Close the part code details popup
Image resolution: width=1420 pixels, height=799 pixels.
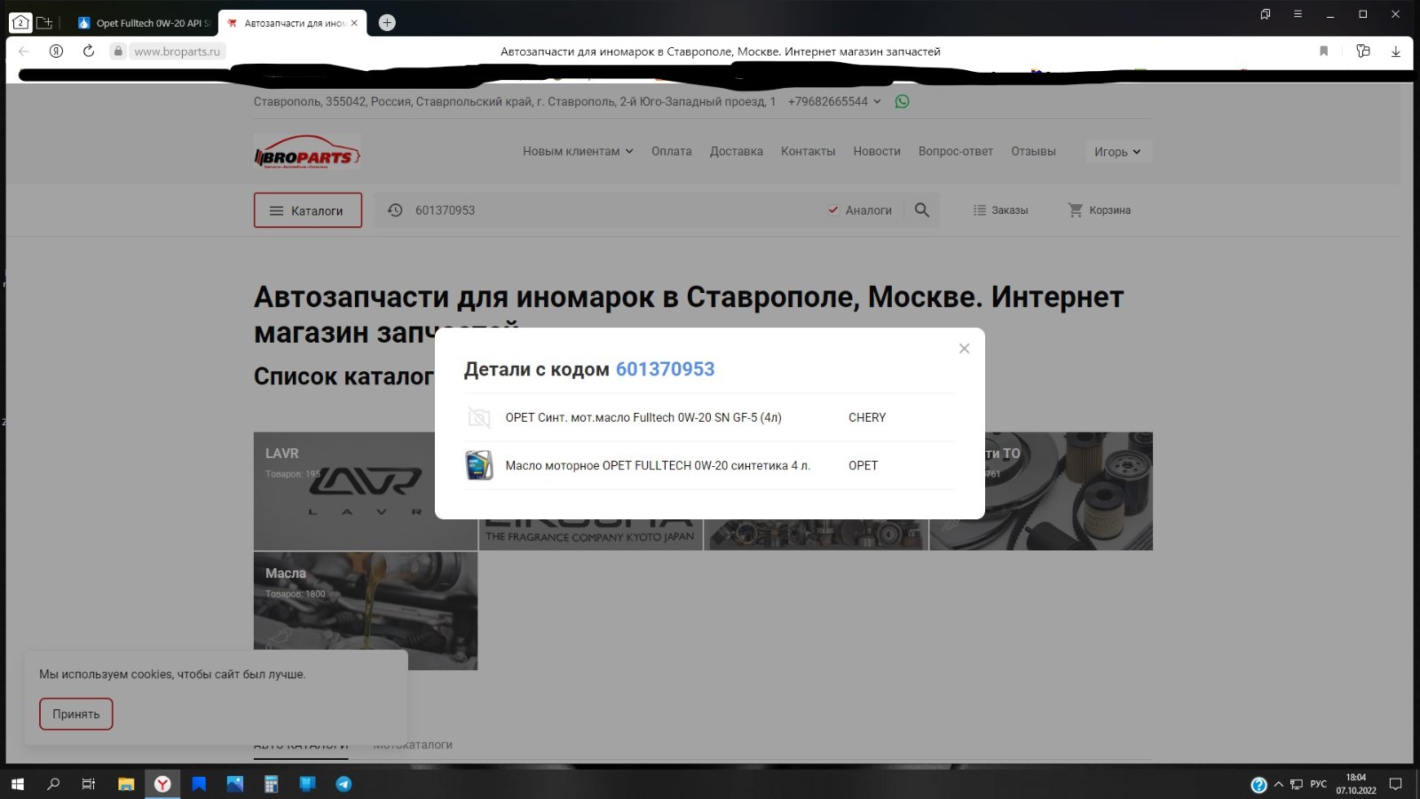click(964, 349)
